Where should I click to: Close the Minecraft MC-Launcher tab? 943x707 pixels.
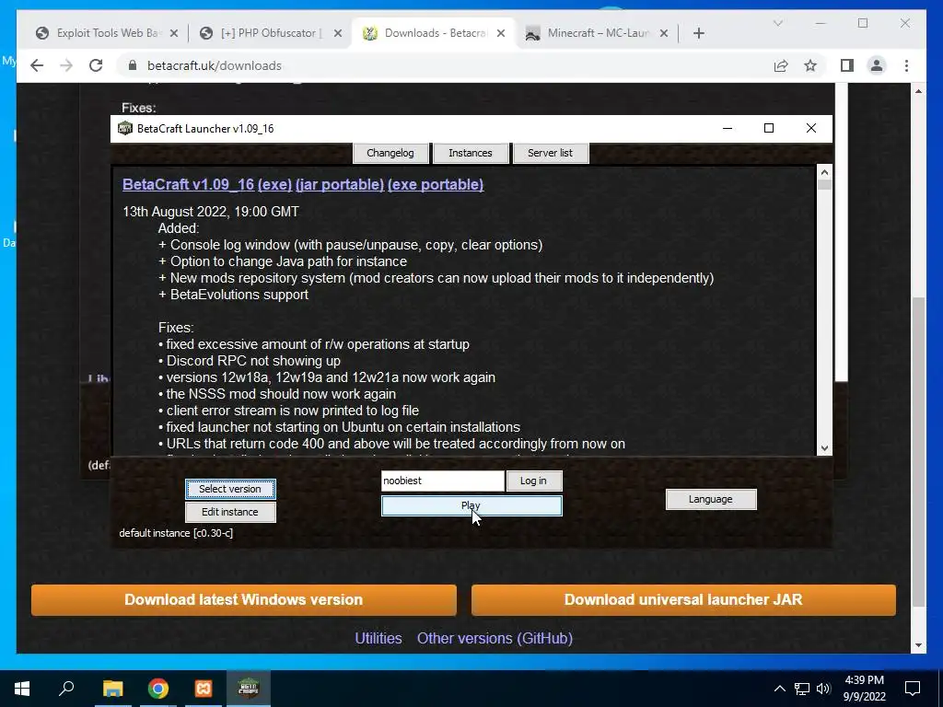tap(664, 33)
